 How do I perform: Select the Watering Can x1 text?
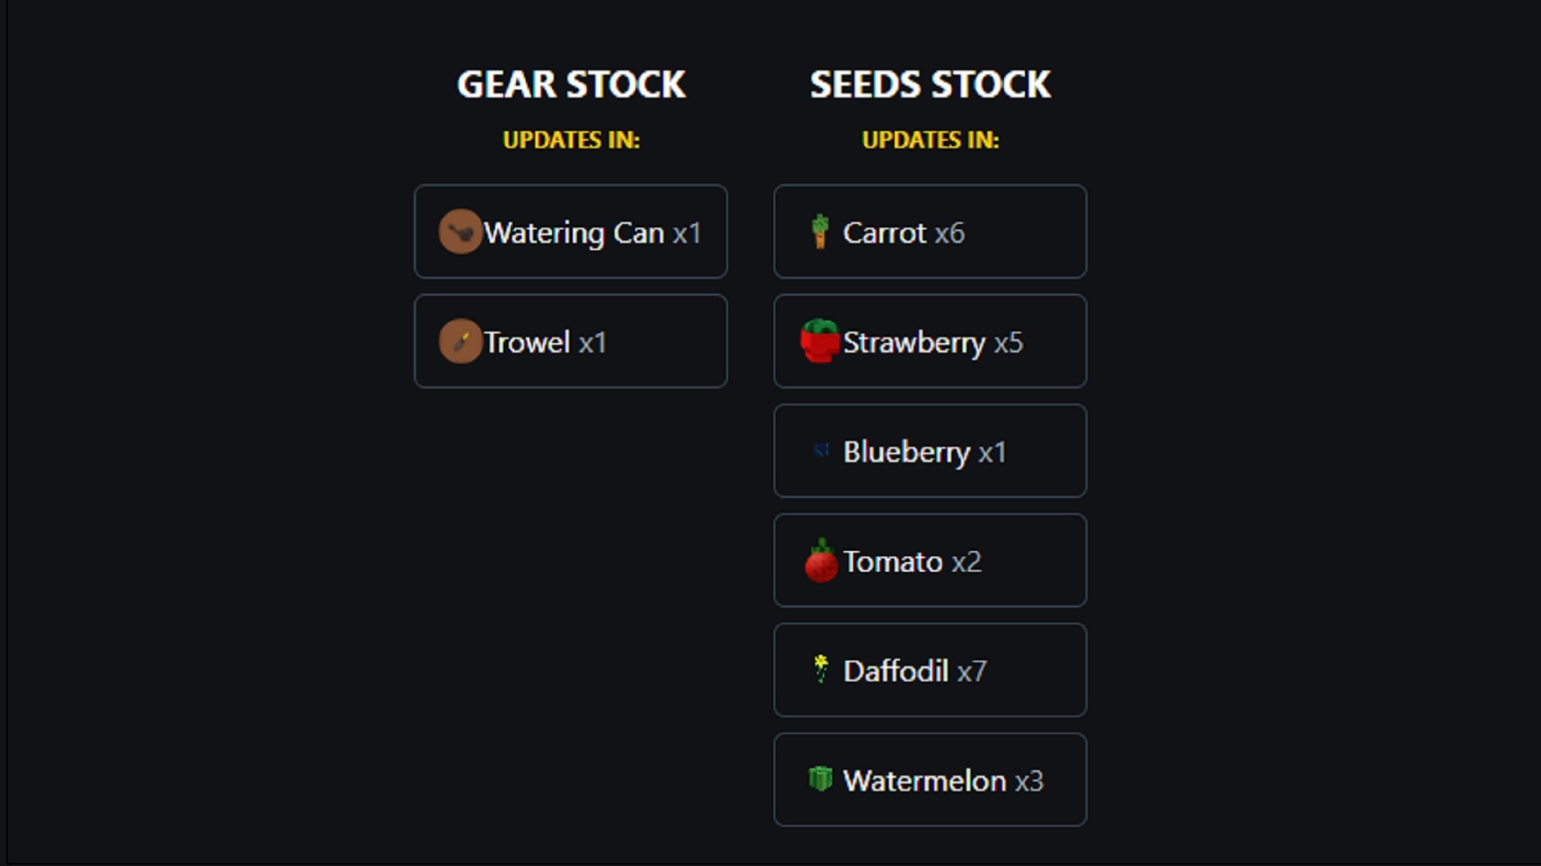592,233
